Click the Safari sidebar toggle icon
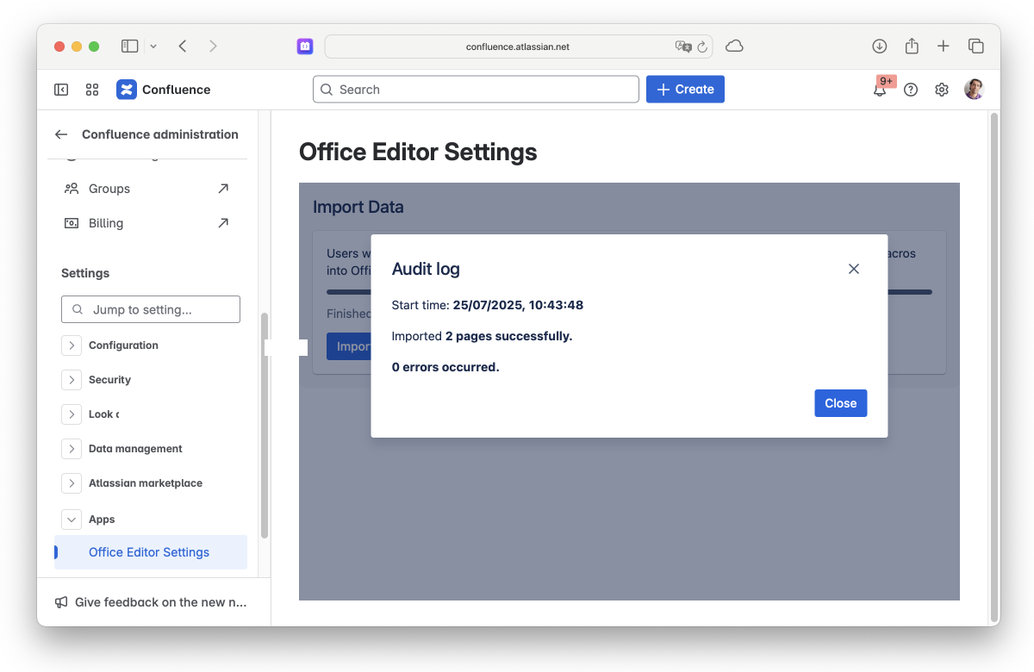This screenshot has width=1034, height=672. click(130, 46)
